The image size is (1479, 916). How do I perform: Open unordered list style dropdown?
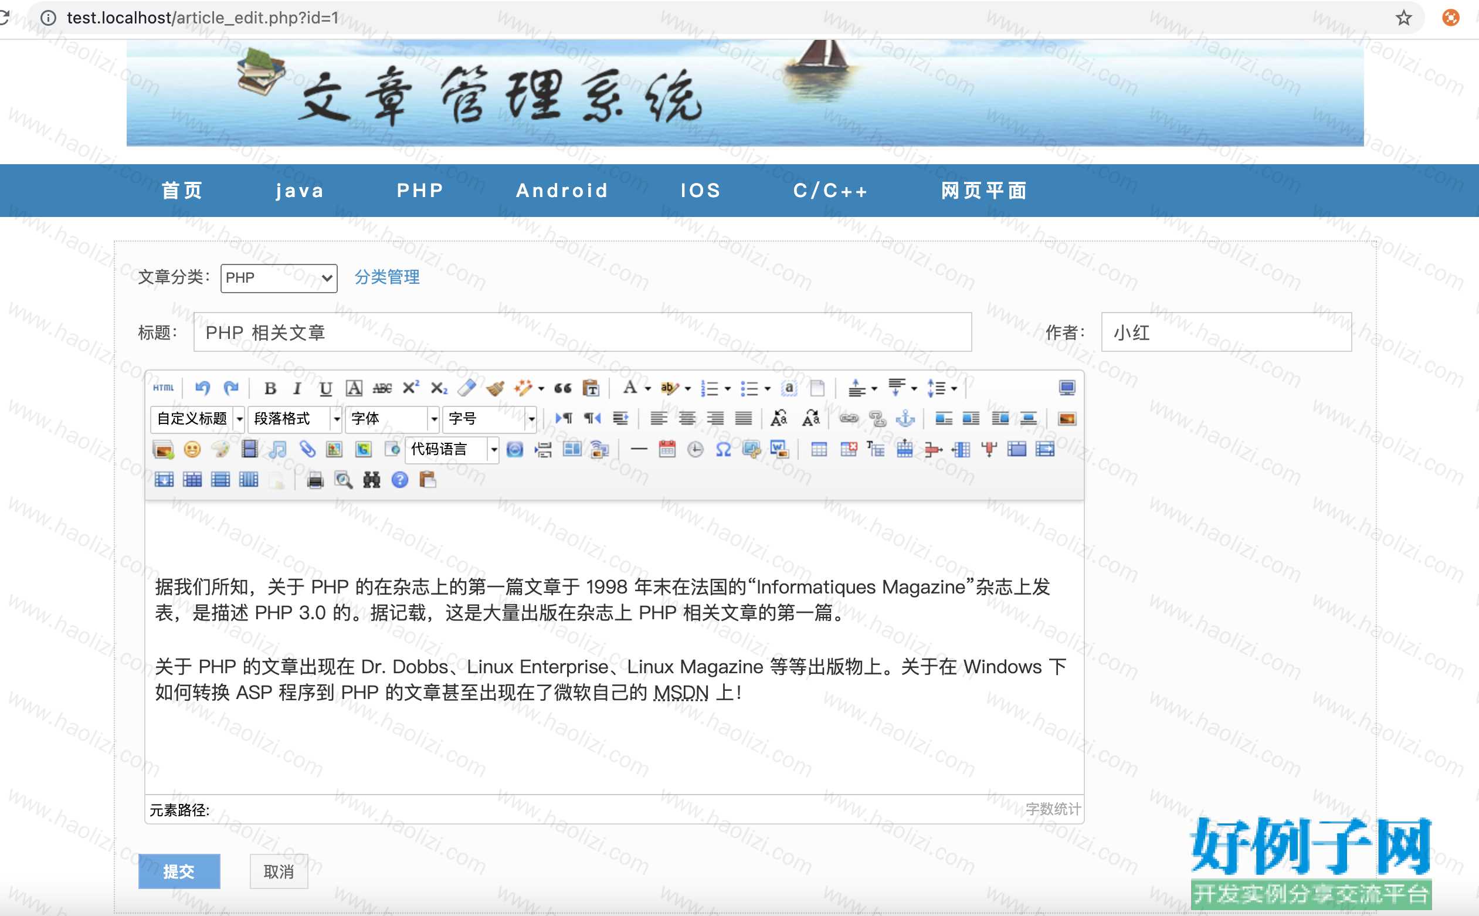tap(768, 388)
